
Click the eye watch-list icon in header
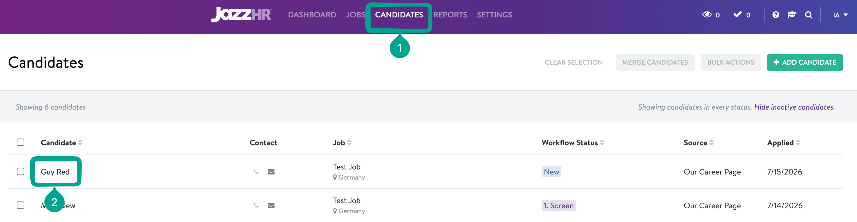(x=707, y=15)
